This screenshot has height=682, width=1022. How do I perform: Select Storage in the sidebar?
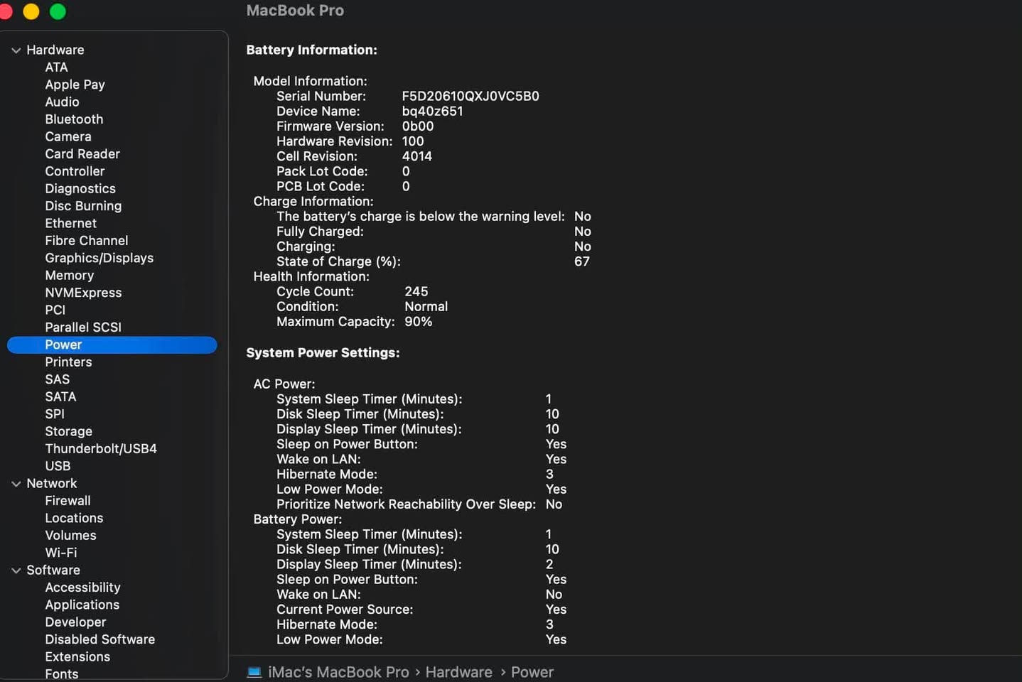click(x=68, y=431)
